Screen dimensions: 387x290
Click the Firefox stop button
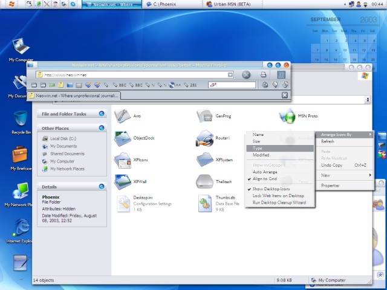(246, 75)
